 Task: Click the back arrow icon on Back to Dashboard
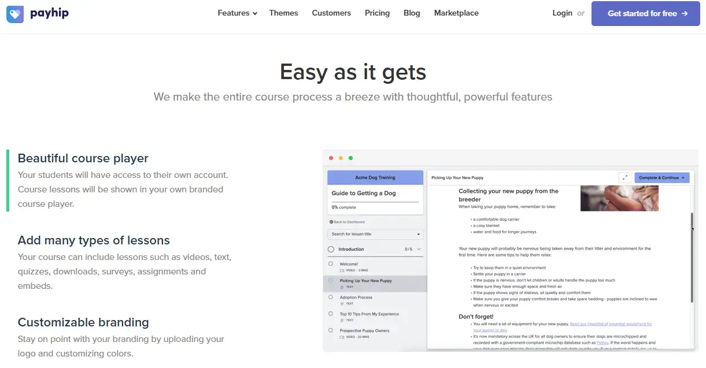(x=331, y=221)
